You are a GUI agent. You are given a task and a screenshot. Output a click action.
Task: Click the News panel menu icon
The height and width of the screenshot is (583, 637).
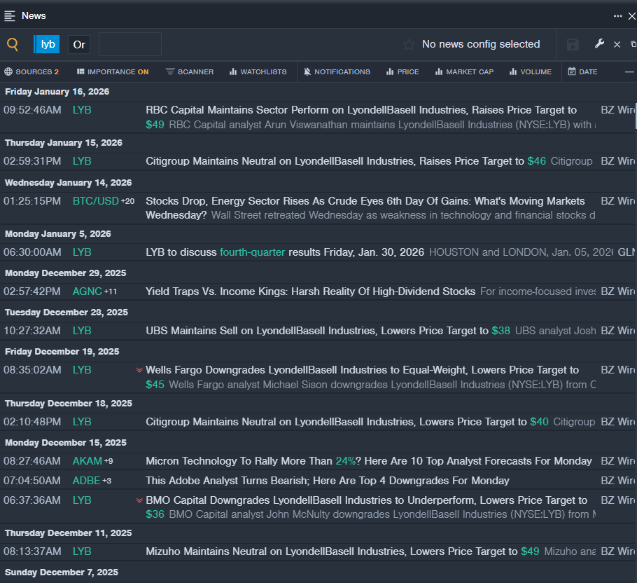(x=10, y=15)
